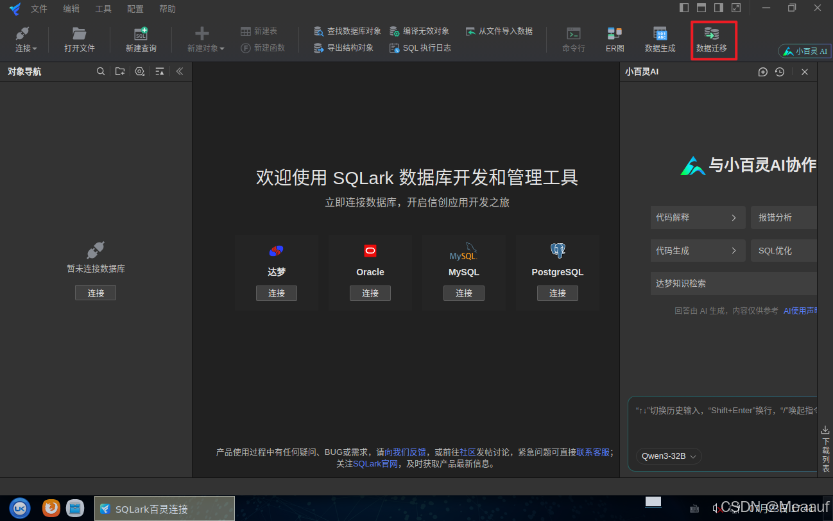Viewport: 833px width, 521px height.
Task: Open the 向我们反馈 link
Action: tap(405, 452)
